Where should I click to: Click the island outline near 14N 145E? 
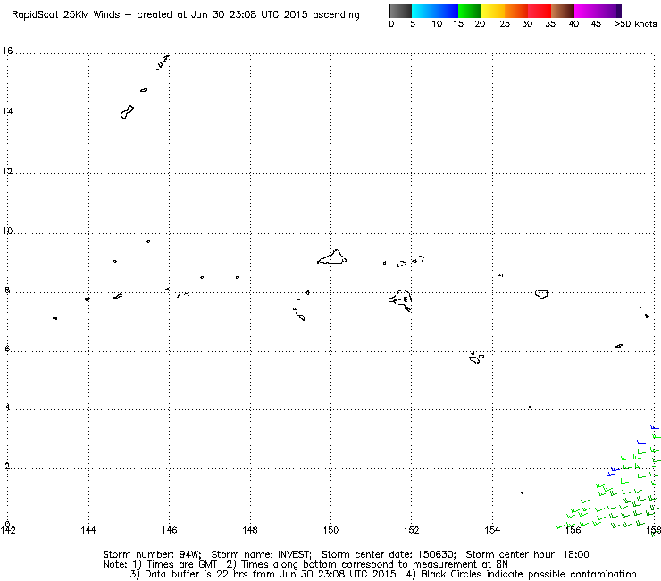tap(127, 113)
